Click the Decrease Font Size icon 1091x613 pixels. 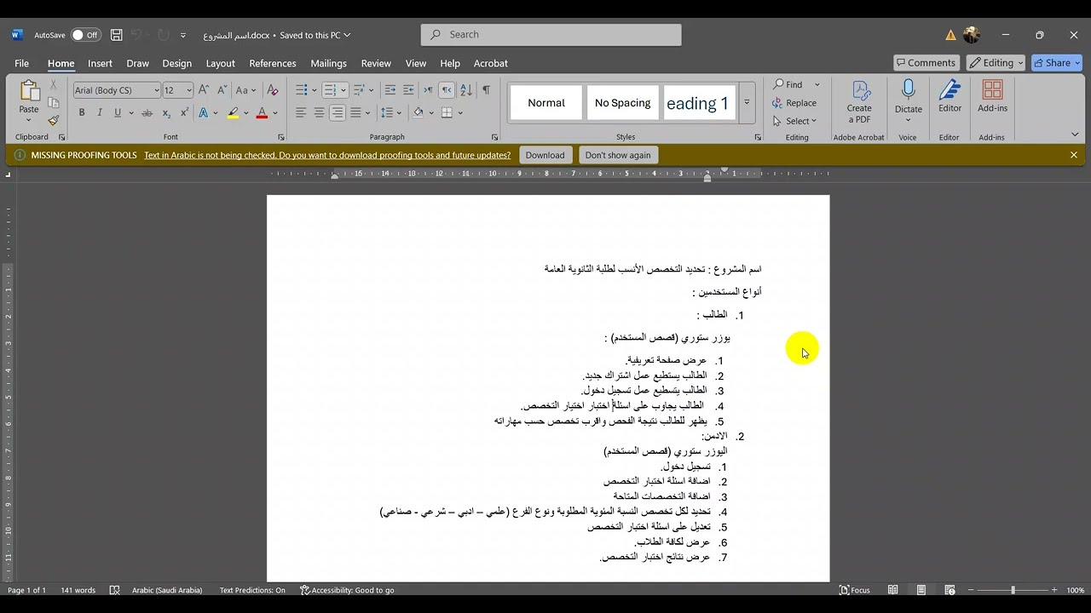pyautogui.click(x=222, y=90)
